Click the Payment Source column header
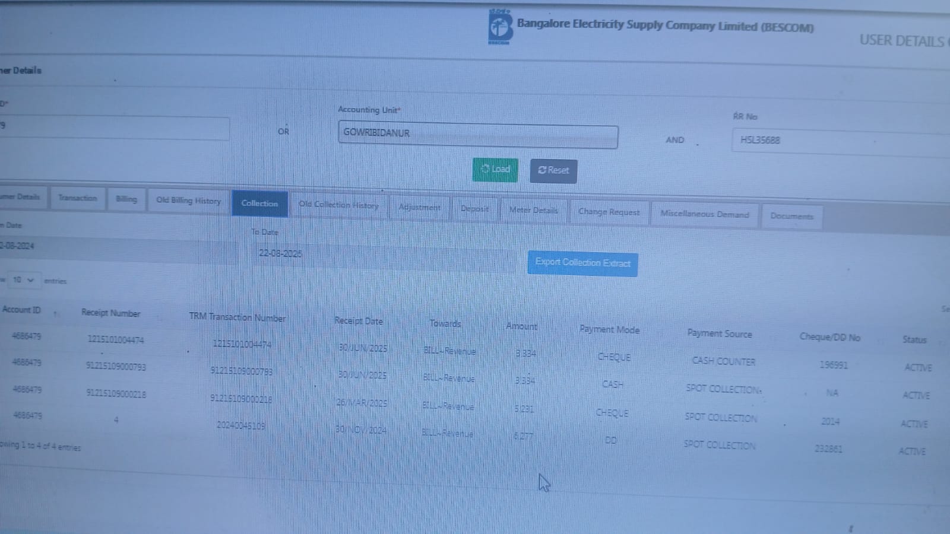 pos(720,334)
